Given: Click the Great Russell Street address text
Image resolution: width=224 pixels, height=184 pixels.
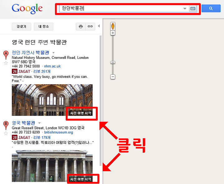Looking at the screenshot, I should (48, 128).
